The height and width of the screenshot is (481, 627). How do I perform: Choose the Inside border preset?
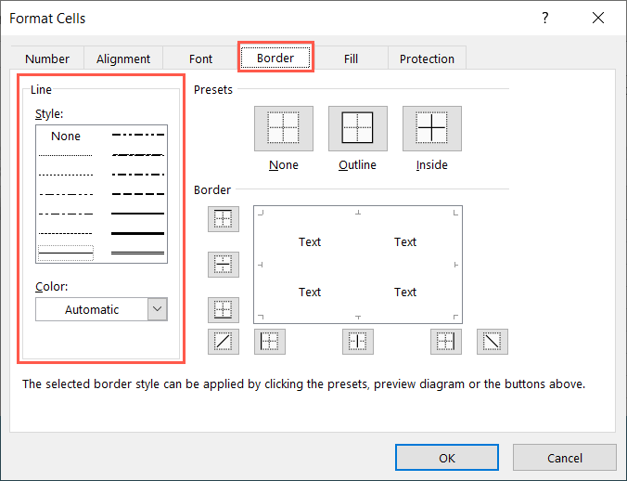pos(432,129)
